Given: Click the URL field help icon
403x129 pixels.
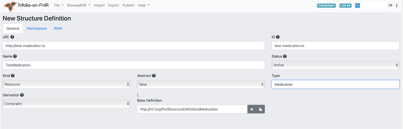Looking at the screenshot, I should coord(12,37).
